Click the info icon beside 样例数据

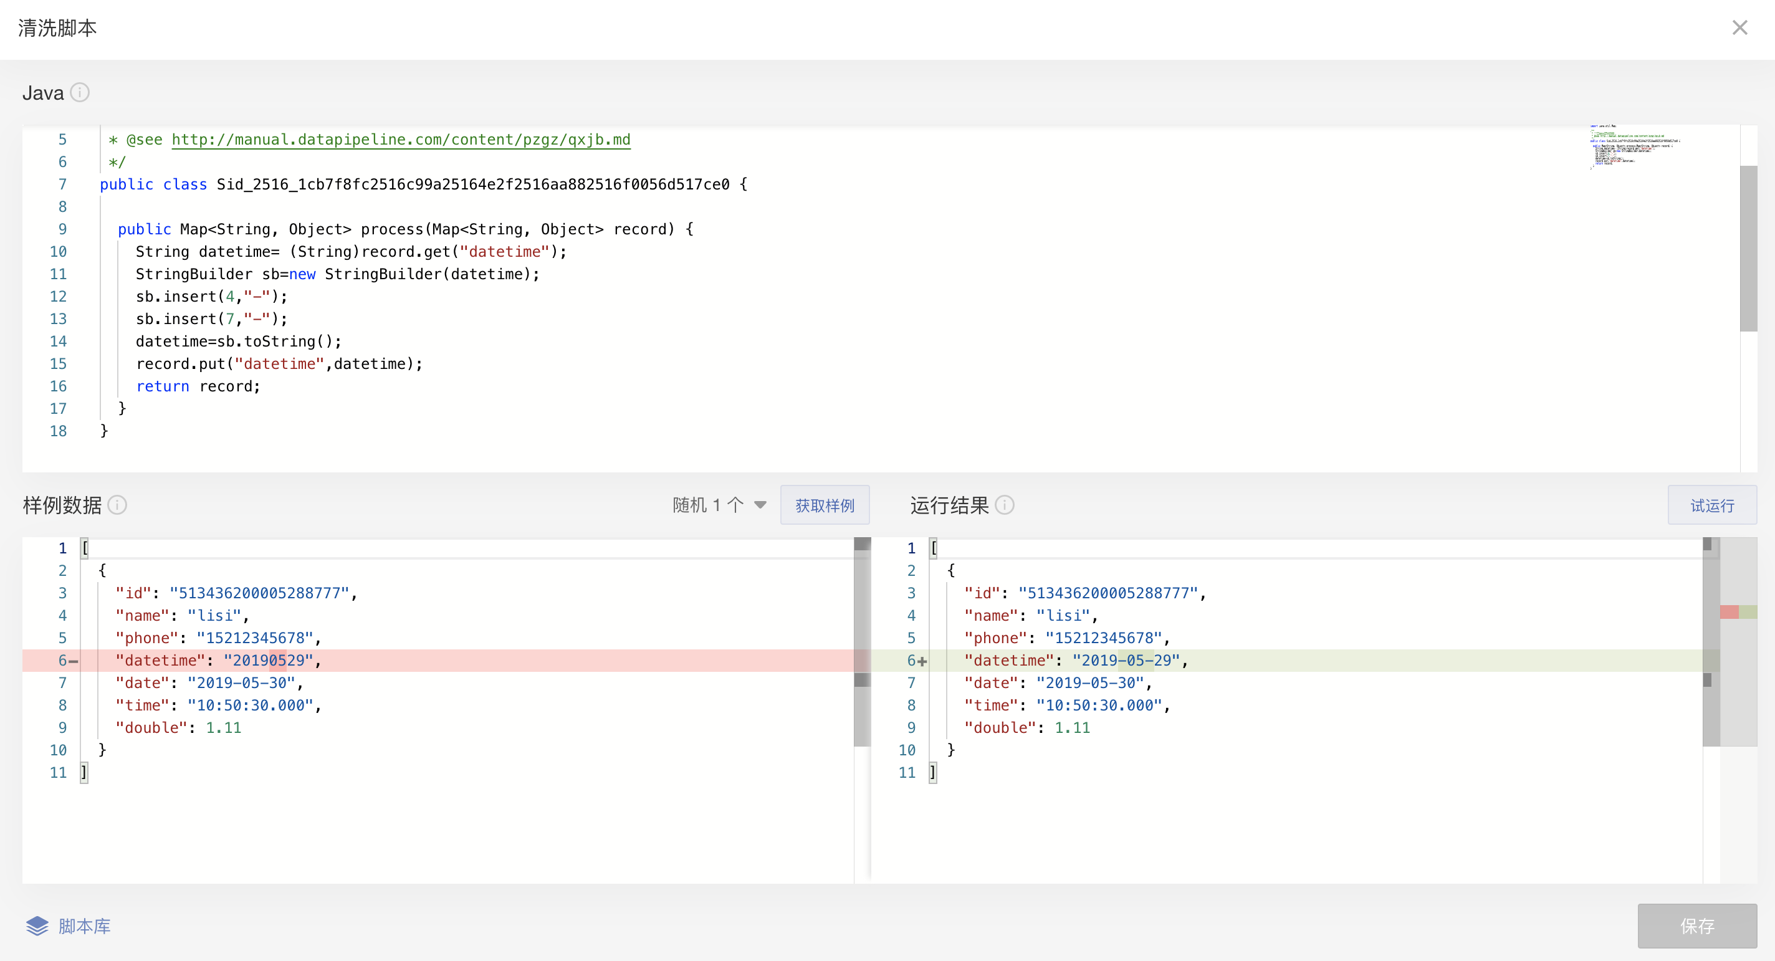pyautogui.click(x=117, y=505)
